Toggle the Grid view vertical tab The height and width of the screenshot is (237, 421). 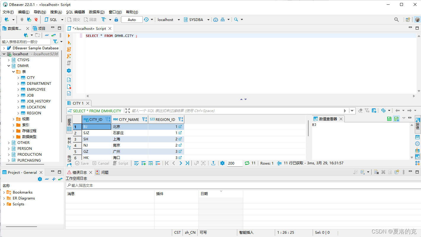click(x=69, y=124)
